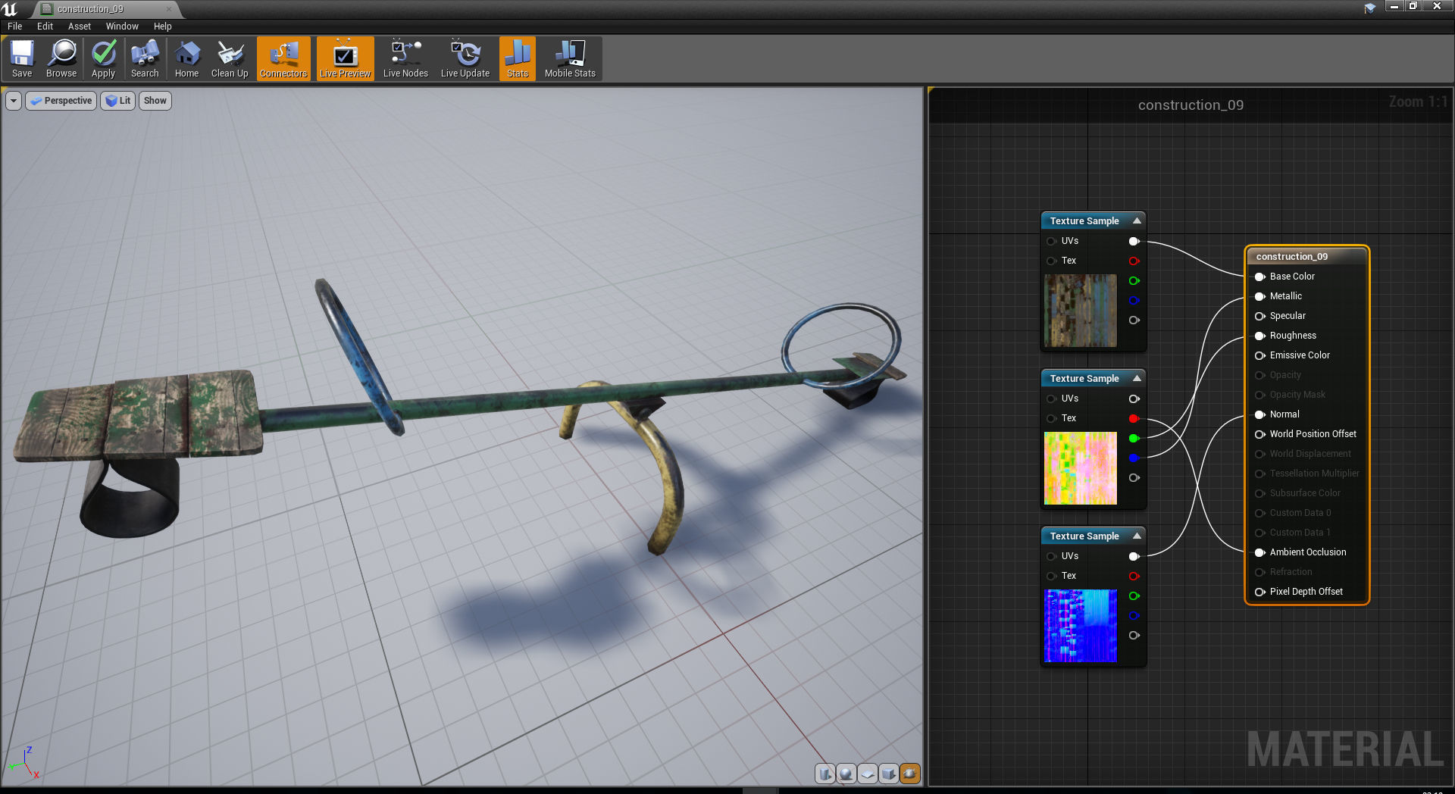This screenshot has width=1455, height=794.
Task: Click the bottom Texture Sample's white RGB output pin
Action: point(1134,556)
